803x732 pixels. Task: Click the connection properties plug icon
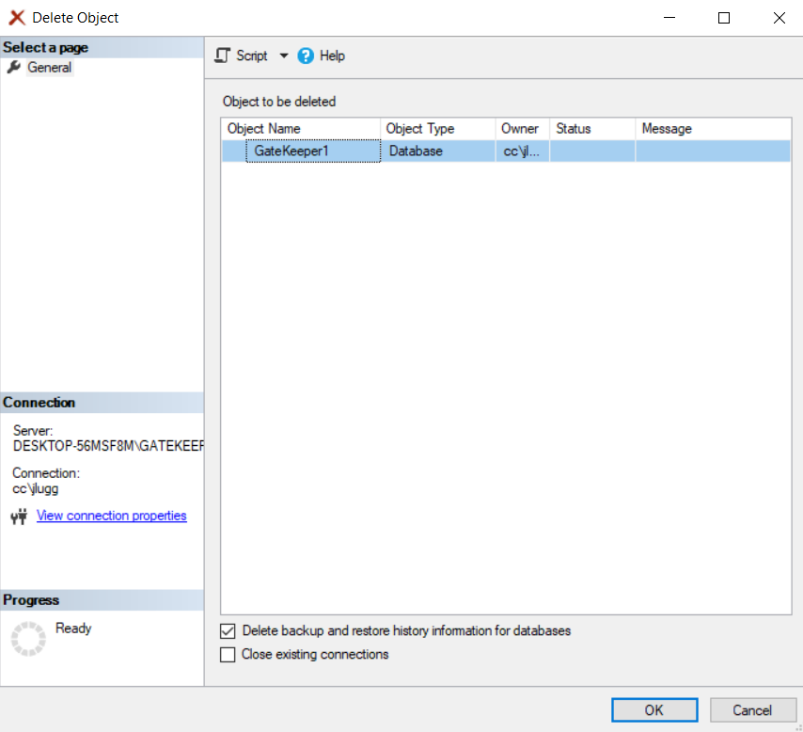coord(19,517)
